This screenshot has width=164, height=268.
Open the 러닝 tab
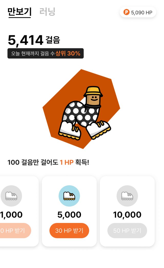pyautogui.click(x=47, y=12)
